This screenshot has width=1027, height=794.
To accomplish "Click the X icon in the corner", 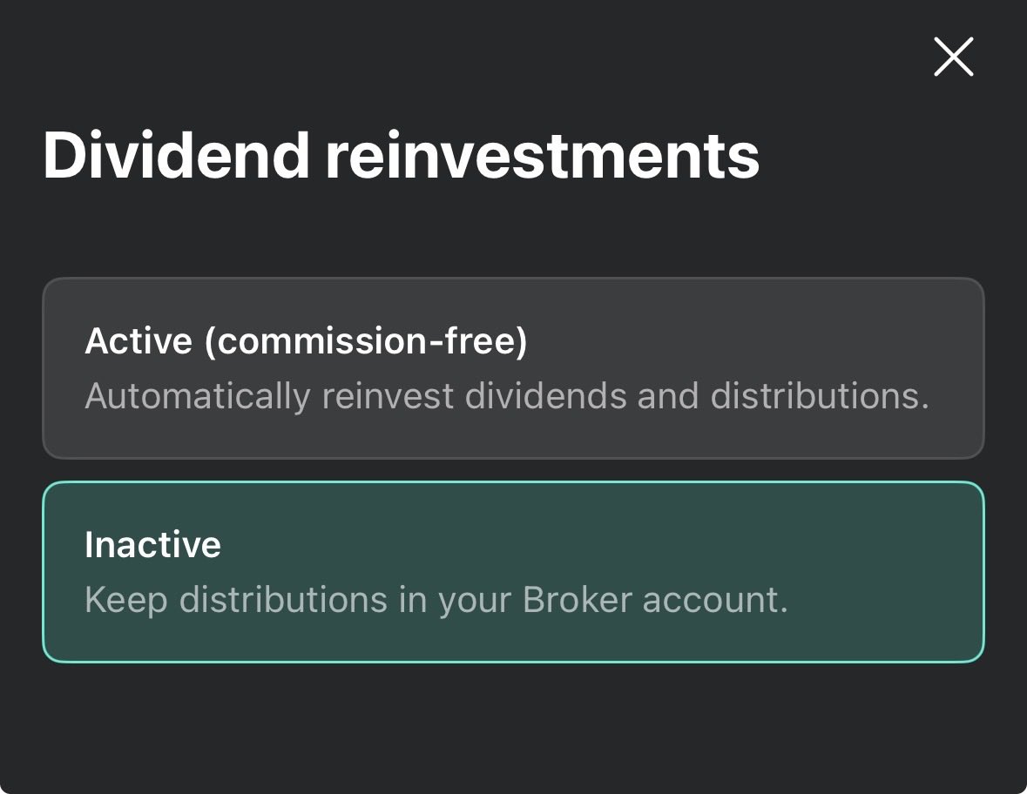I will pyautogui.click(x=953, y=57).
